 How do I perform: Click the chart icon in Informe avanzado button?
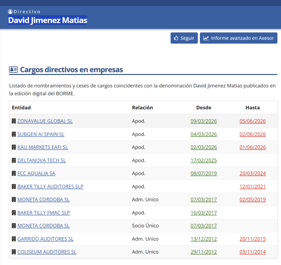206,38
